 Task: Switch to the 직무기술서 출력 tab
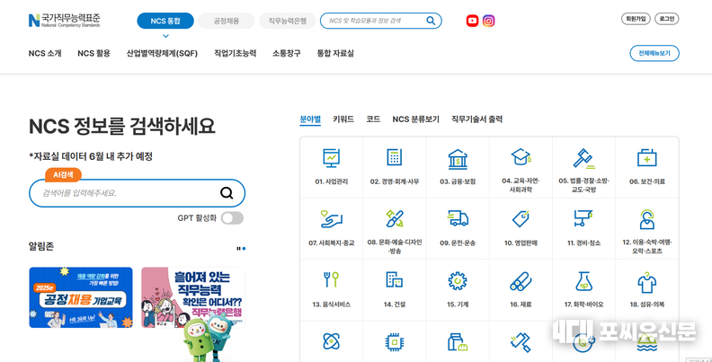476,119
